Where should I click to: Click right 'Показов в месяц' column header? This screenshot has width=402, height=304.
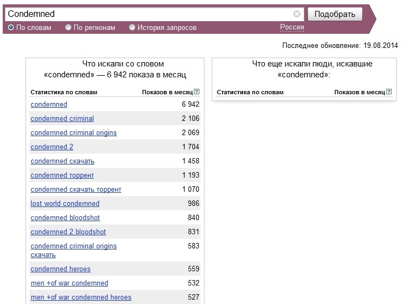360,92
